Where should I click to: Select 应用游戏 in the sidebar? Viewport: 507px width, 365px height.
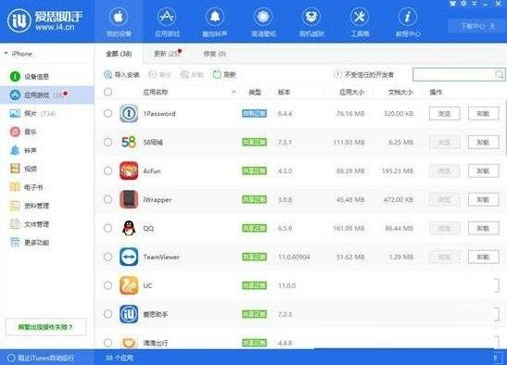47,94
